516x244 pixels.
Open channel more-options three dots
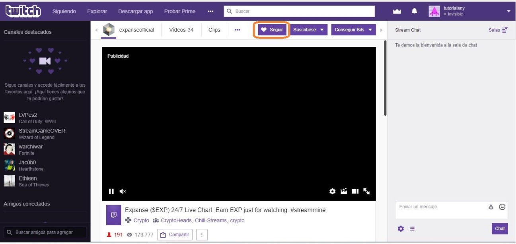coord(238,30)
